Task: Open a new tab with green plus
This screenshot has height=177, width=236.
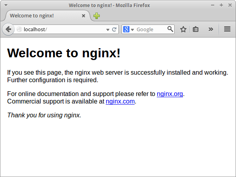Action: pos(97,16)
